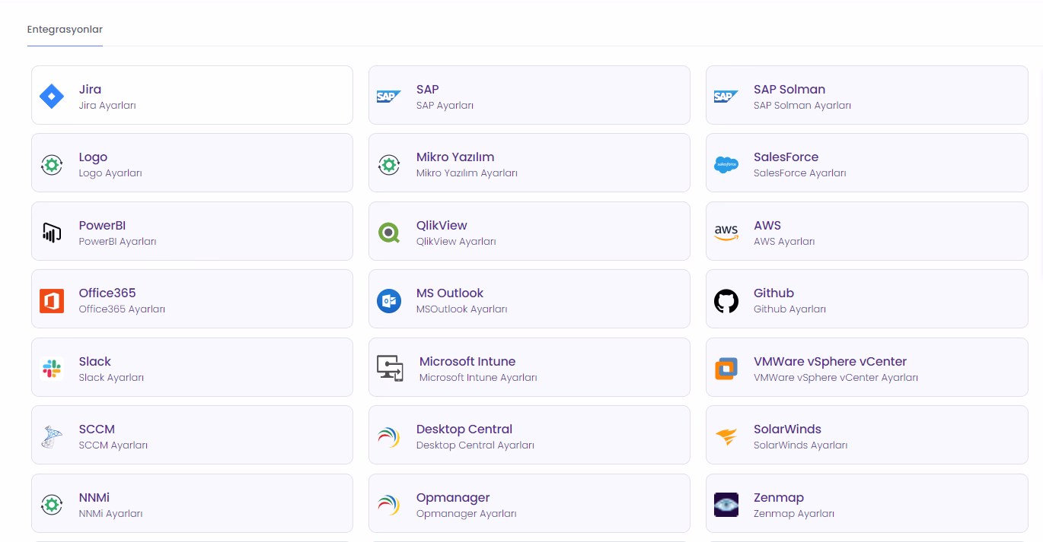This screenshot has width=1043, height=542.
Task: Click 'SAP Solman Ayarları' text
Action: (x=802, y=106)
